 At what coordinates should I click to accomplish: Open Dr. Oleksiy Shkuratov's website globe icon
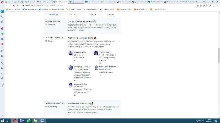[x=75, y=81]
